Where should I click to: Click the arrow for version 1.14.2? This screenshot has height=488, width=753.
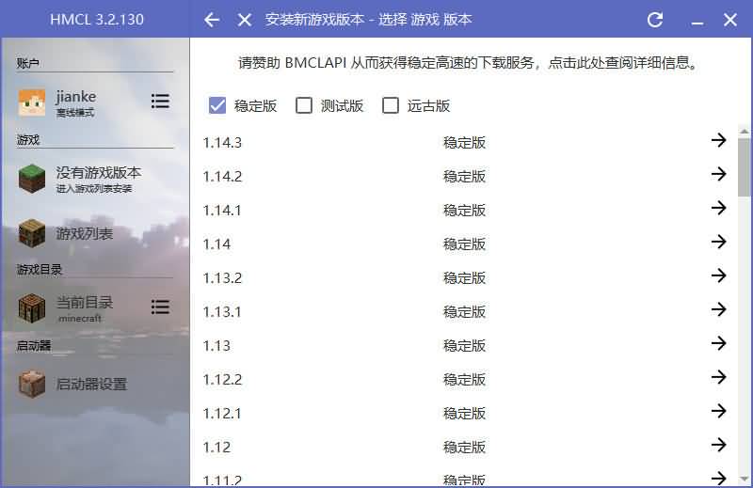tap(718, 174)
